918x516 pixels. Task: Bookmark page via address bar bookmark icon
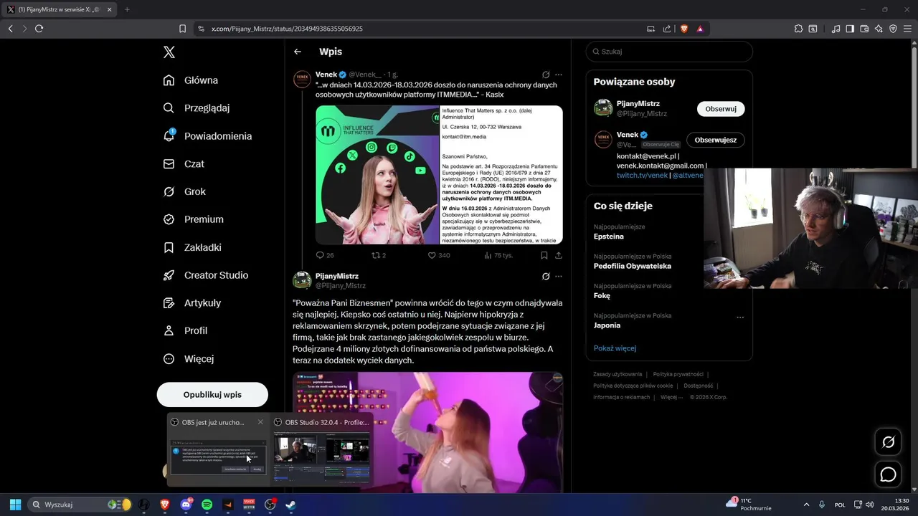tap(182, 29)
